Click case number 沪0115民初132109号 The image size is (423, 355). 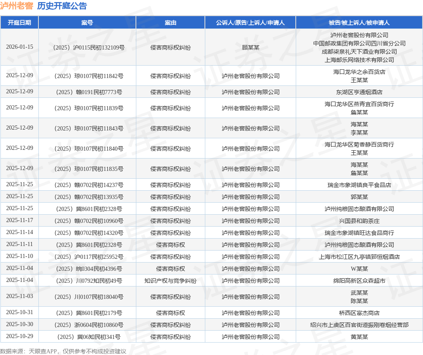(x=89, y=47)
